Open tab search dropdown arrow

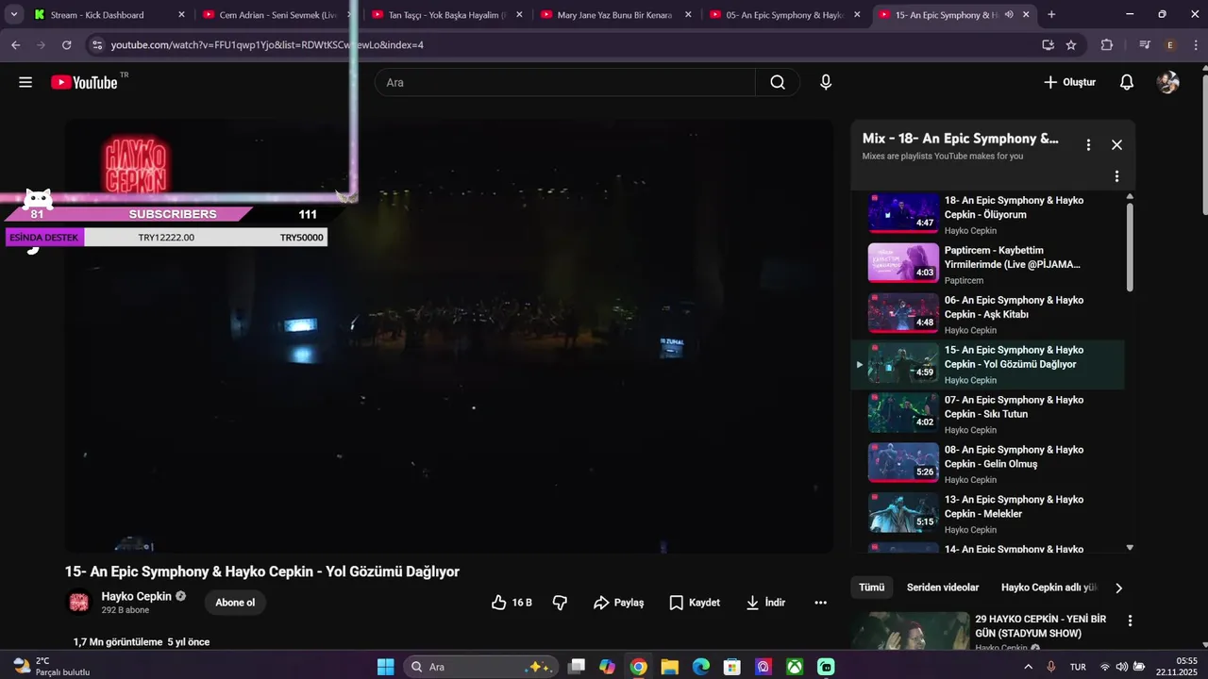14,15
